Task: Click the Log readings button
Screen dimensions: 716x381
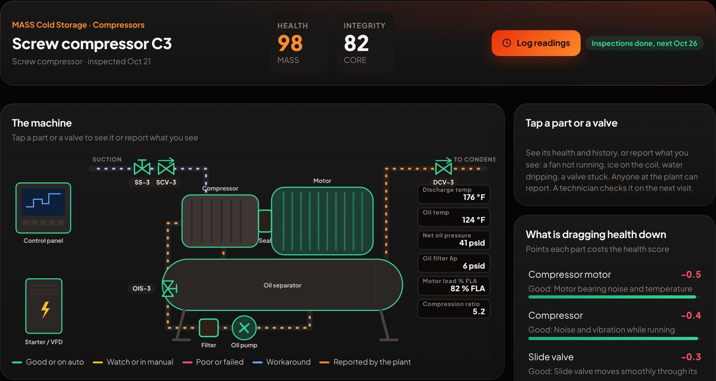Action: [536, 43]
